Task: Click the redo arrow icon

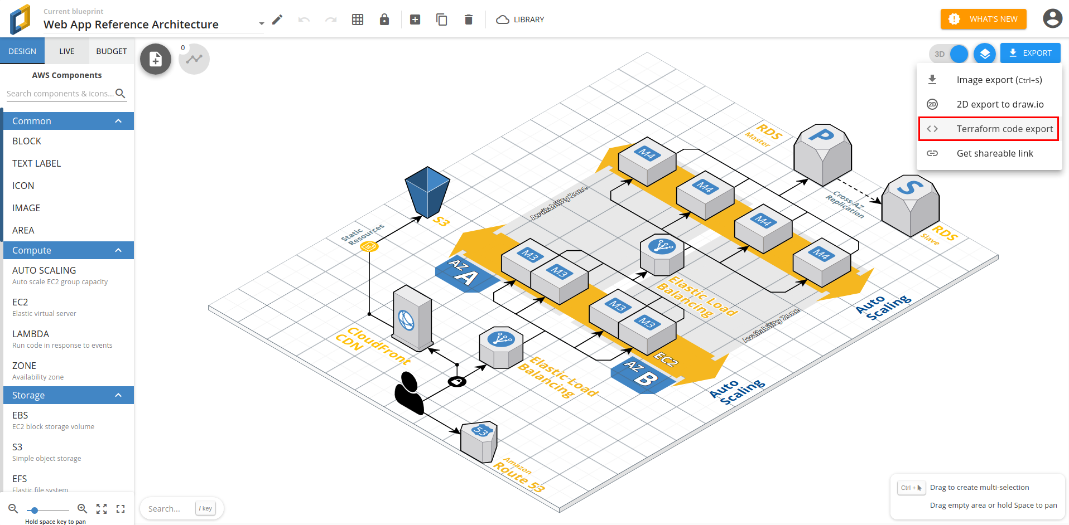Action: (x=330, y=19)
